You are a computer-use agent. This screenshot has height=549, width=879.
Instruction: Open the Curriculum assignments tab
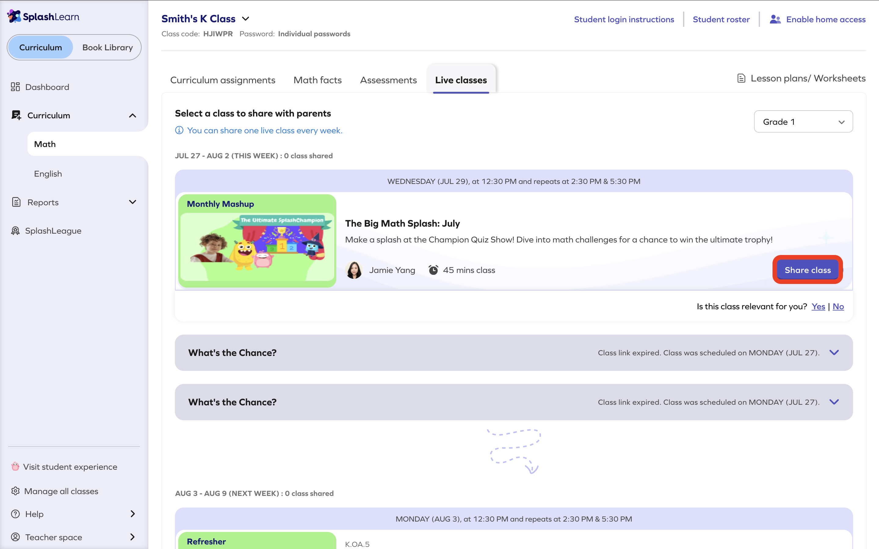coord(223,80)
